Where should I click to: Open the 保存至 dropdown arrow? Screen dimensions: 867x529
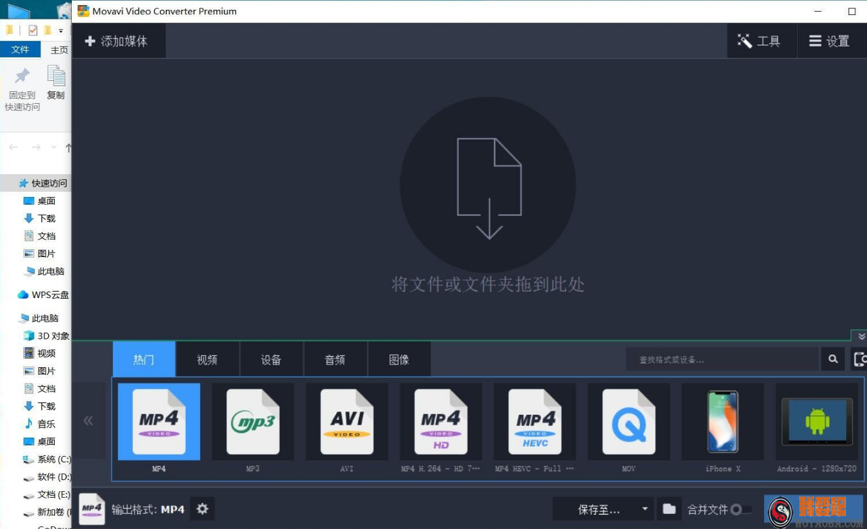tap(645, 509)
